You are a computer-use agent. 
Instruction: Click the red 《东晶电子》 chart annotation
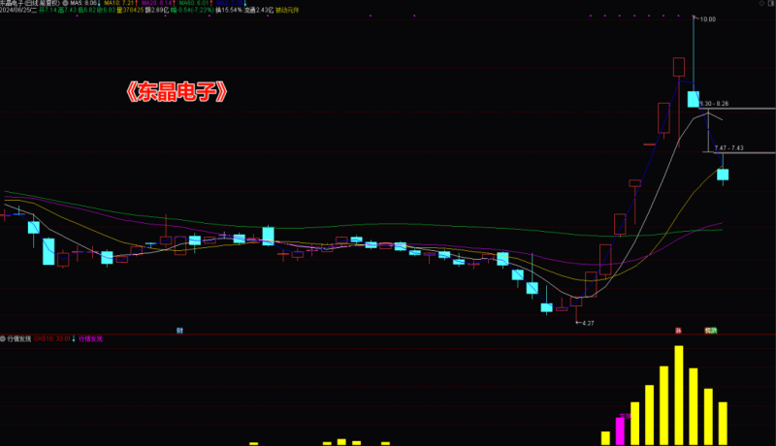[178, 93]
